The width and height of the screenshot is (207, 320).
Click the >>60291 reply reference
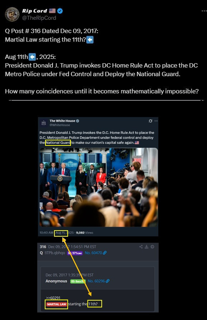[53, 298]
